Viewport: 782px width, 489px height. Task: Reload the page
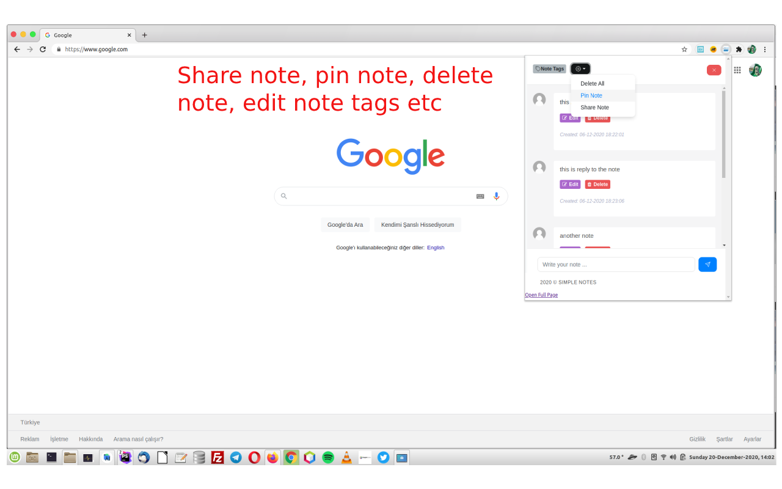click(x=43, y=50)
